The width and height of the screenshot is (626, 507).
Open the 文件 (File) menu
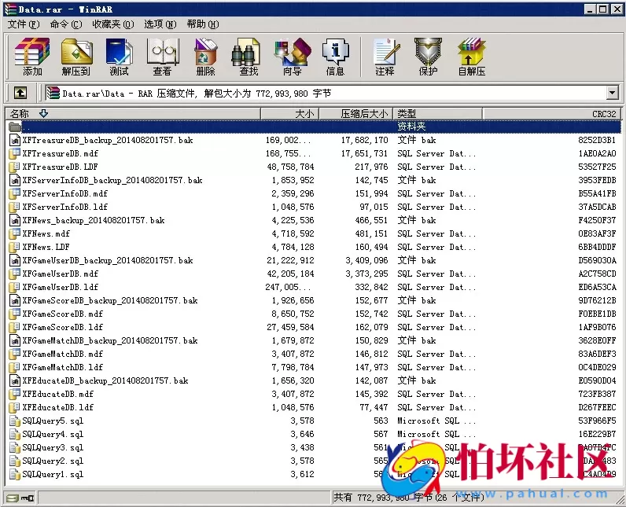[23, 24]
